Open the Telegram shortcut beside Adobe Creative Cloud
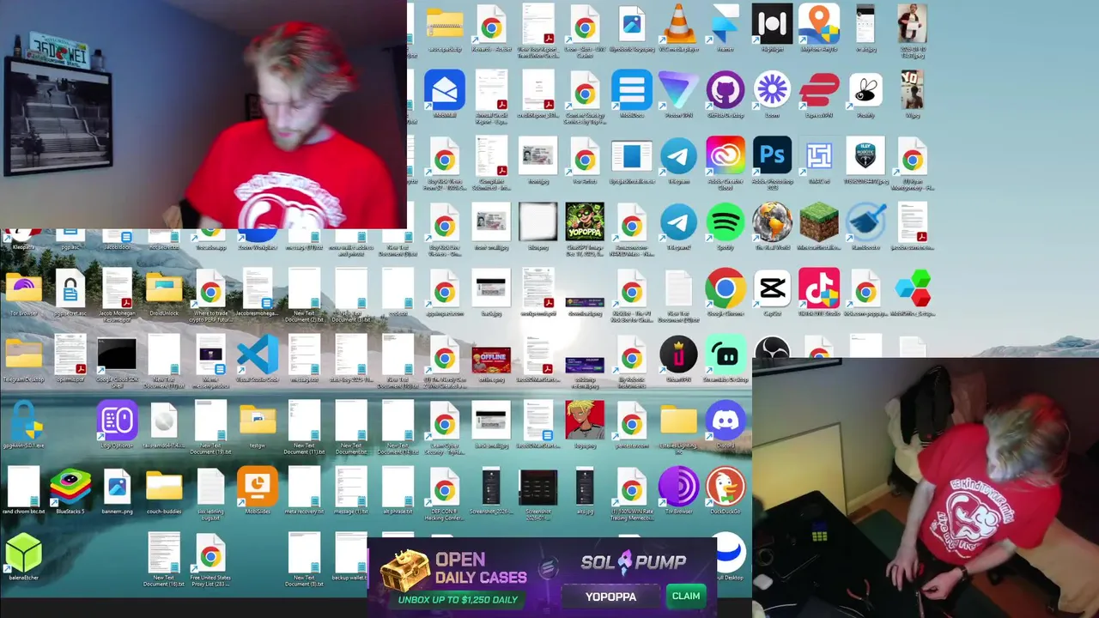 [678, 157]
